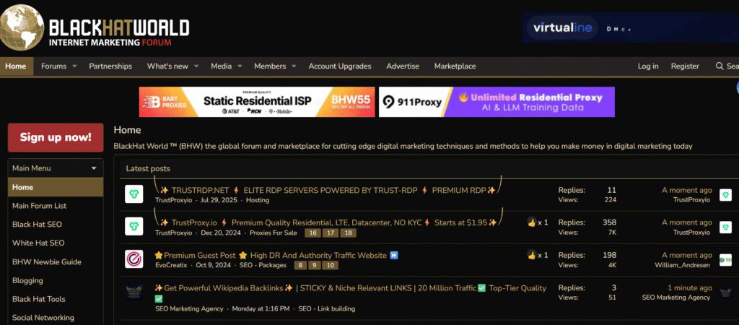The height and width of the screenshot is (325, 739).
Task: Go to page 18 of TrustProxy.io thread
Action: (349, 233)
